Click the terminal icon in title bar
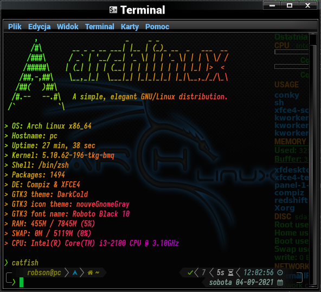 113,10
